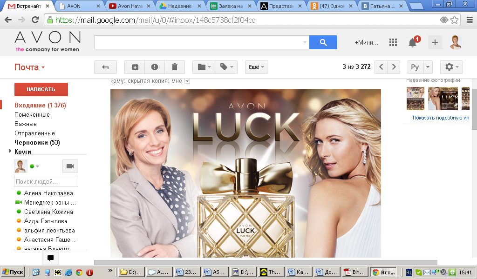Click the plus share button
The image size is (477, 279).
(x=435, y=42)
